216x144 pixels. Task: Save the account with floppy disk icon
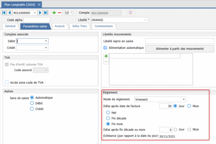coord(67,13)
